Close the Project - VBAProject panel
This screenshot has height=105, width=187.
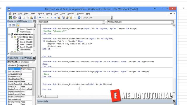pos(34,21)
